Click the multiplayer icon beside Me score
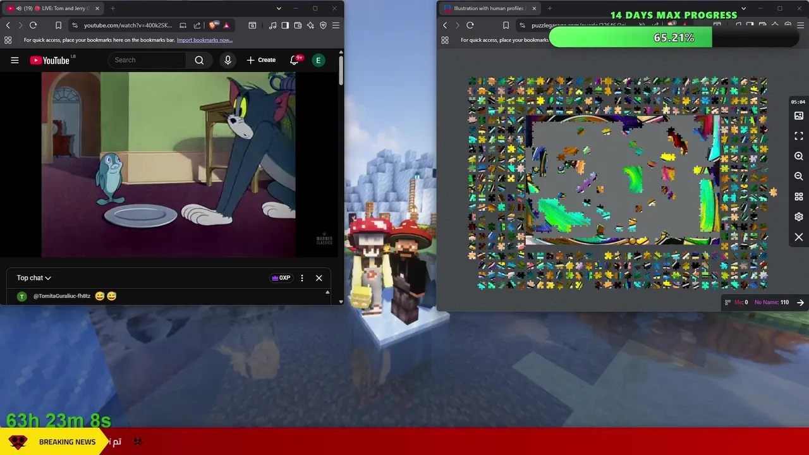The height and width of the screenshot is (455, 809). [x=727, y=302]
